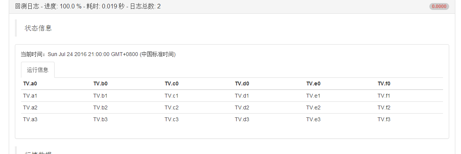Click the TV.c3 table cell
The image size is (461, 154).
[172, 119]
